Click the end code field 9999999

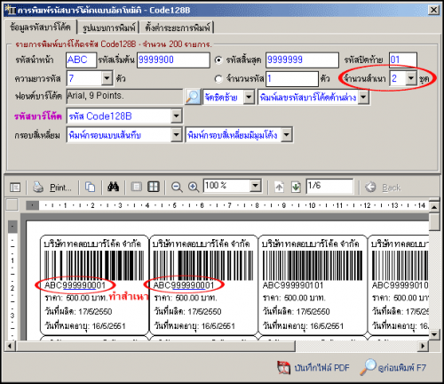pyautogui.click(x=302, y=60)
